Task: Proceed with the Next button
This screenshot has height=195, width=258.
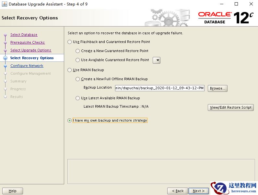Action: 199,191
